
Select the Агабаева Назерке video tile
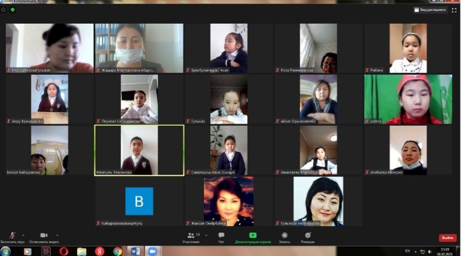[x=408, y=150]
